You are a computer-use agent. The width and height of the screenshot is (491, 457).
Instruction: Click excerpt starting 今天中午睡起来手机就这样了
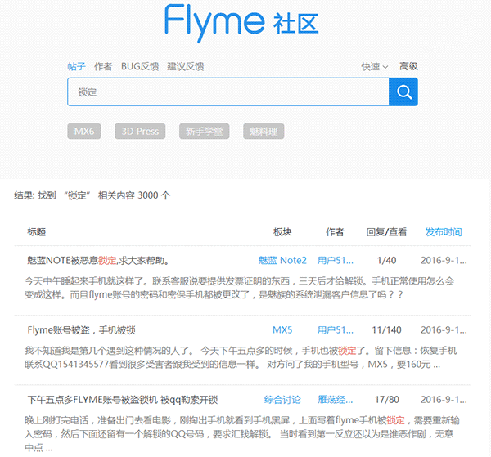point(239,288)
